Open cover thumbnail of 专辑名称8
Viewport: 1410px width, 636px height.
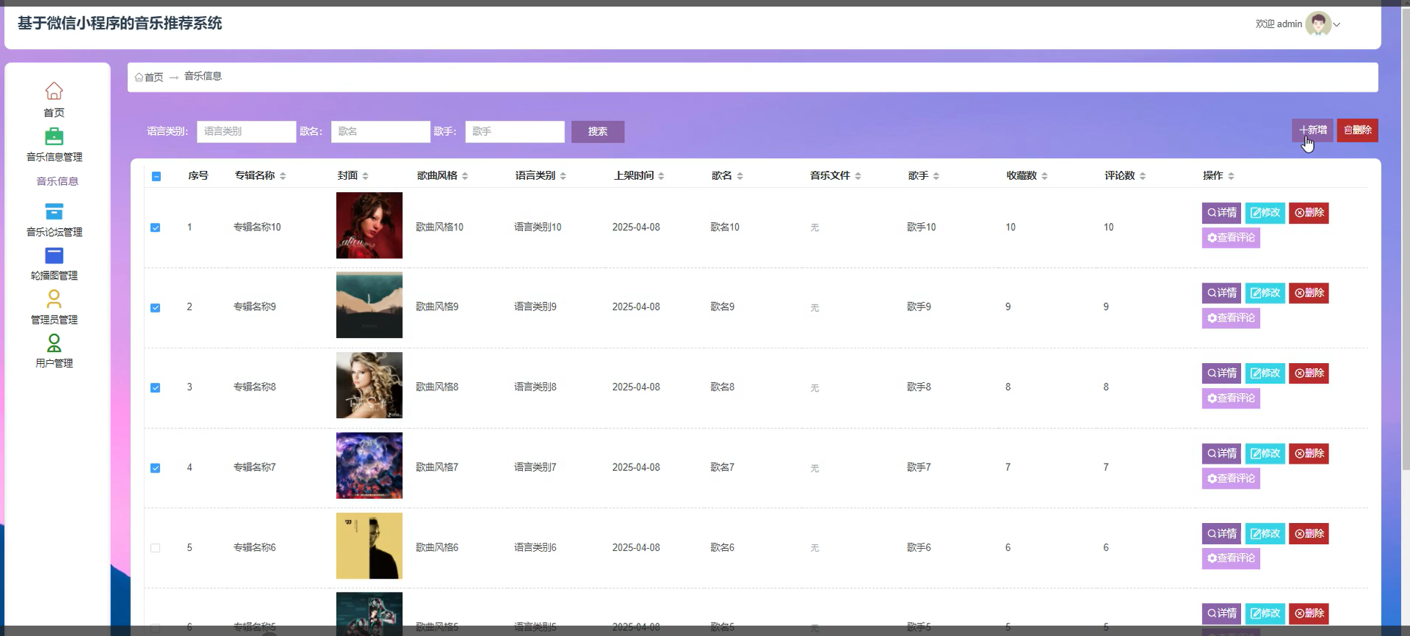pos(369,385)
